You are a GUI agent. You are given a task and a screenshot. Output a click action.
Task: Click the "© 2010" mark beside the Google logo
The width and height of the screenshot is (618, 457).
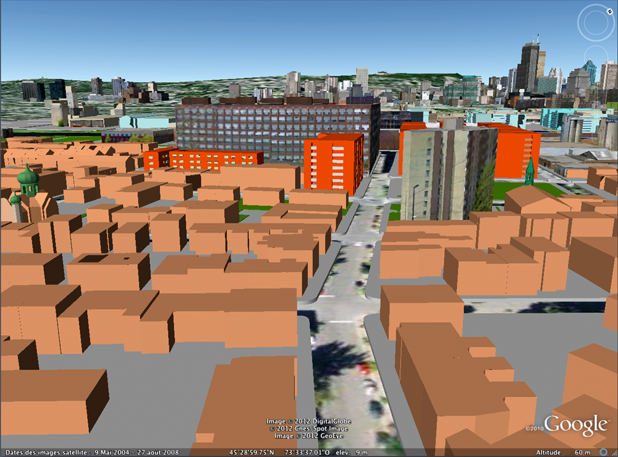point(534,427)
